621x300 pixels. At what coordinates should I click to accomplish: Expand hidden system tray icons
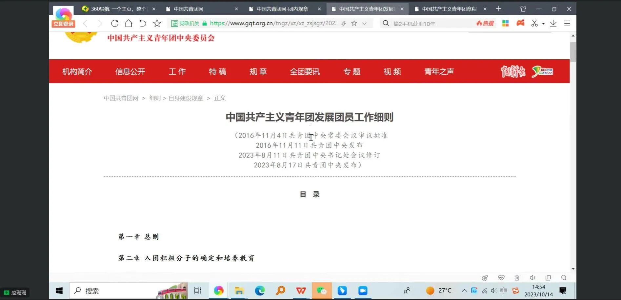464,291
